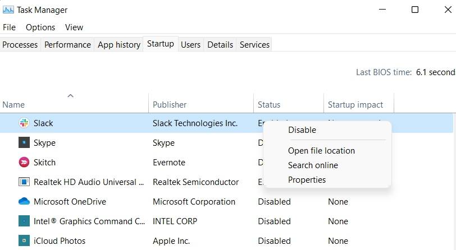Open the Options menu
The width and height of the screenshot is (456, 250).
coord(40,27)
